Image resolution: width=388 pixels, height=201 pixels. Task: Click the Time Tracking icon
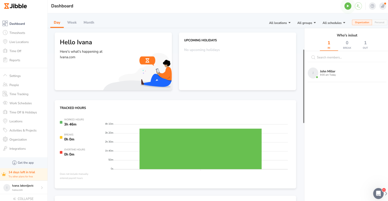tap(5, 94)
